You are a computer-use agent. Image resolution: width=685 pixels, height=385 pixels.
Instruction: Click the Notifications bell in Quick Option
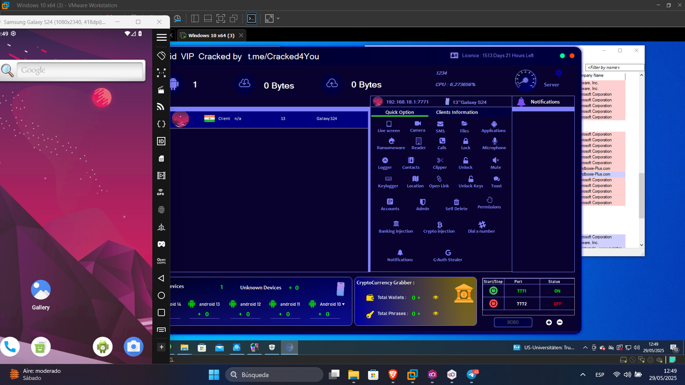tap(400, 252)
